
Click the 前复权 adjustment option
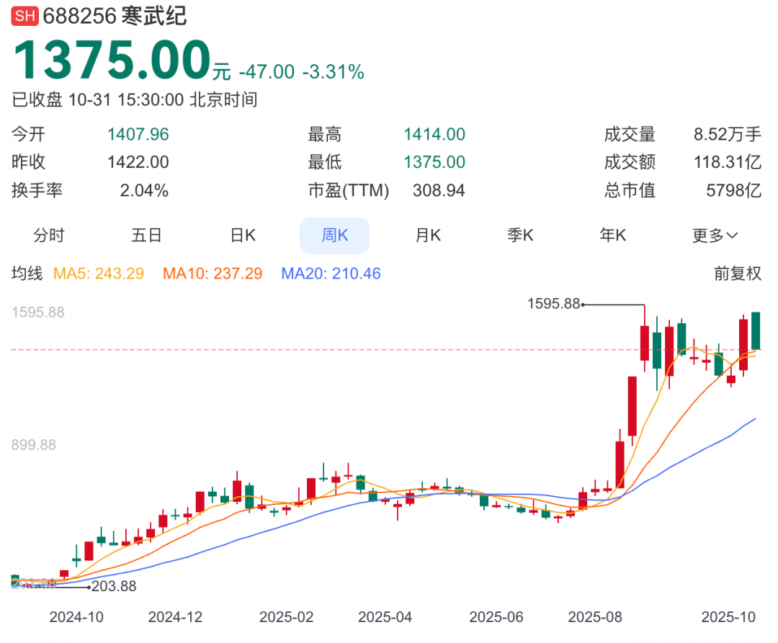[x=738, y=273]
